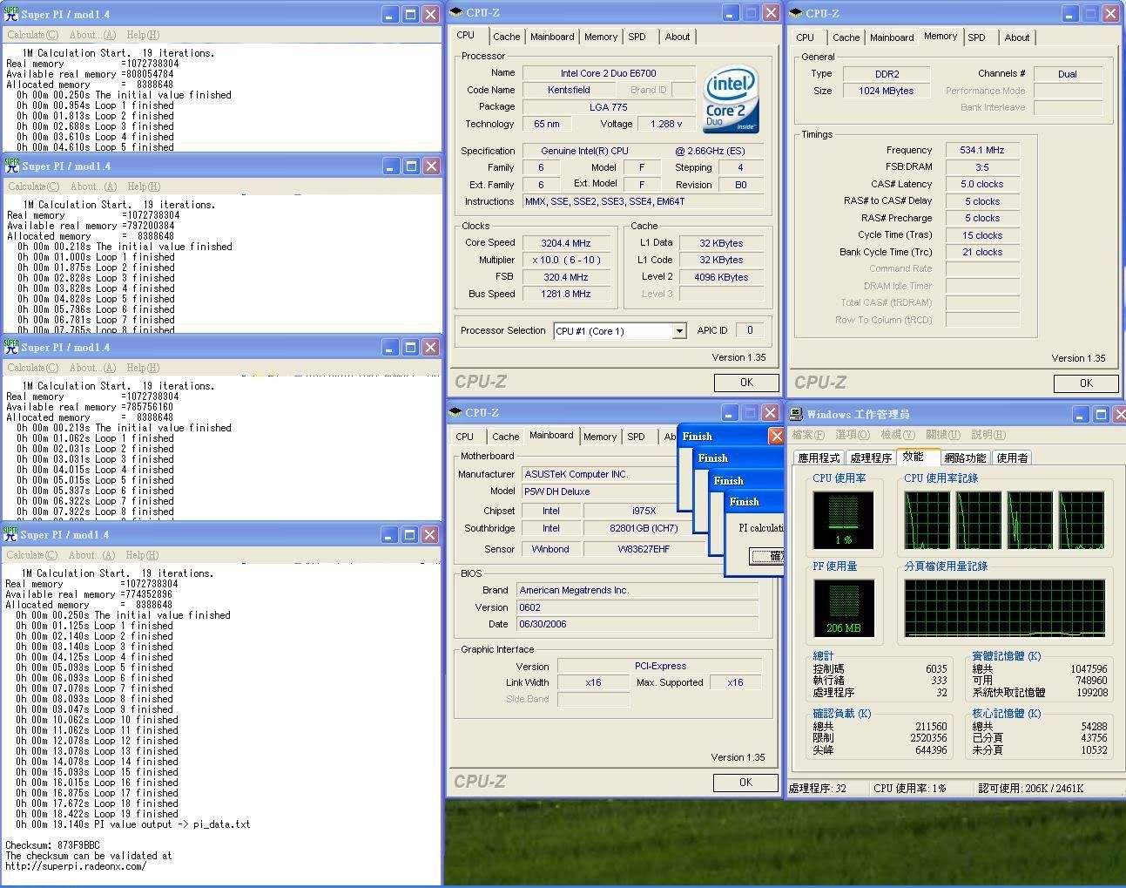Image resolution: width=1126 pixels, height=888 pixels.
Task: Click the superpi.radeonx.com URL text
Action: click(x=76, y=866)
